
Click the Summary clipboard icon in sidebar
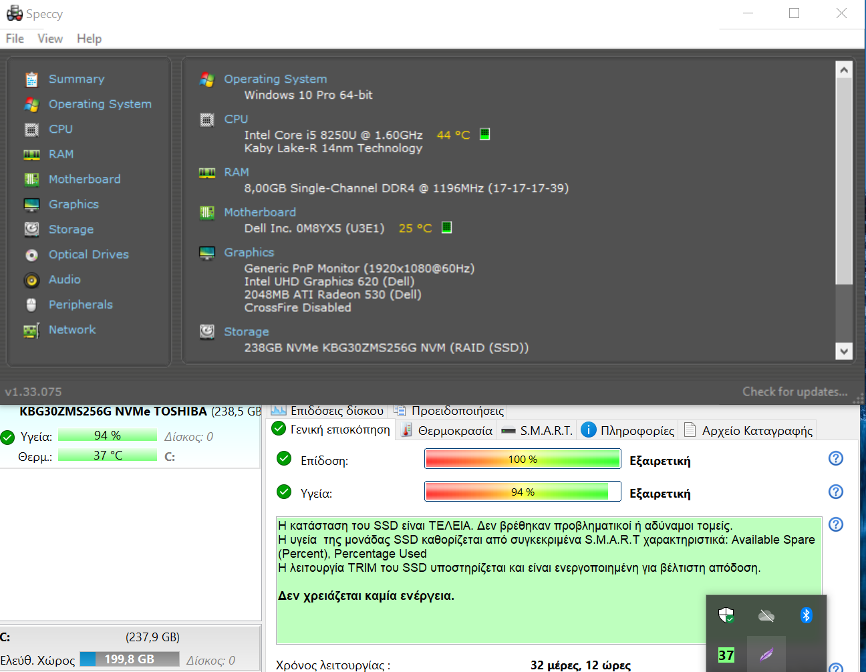[31, 79]
